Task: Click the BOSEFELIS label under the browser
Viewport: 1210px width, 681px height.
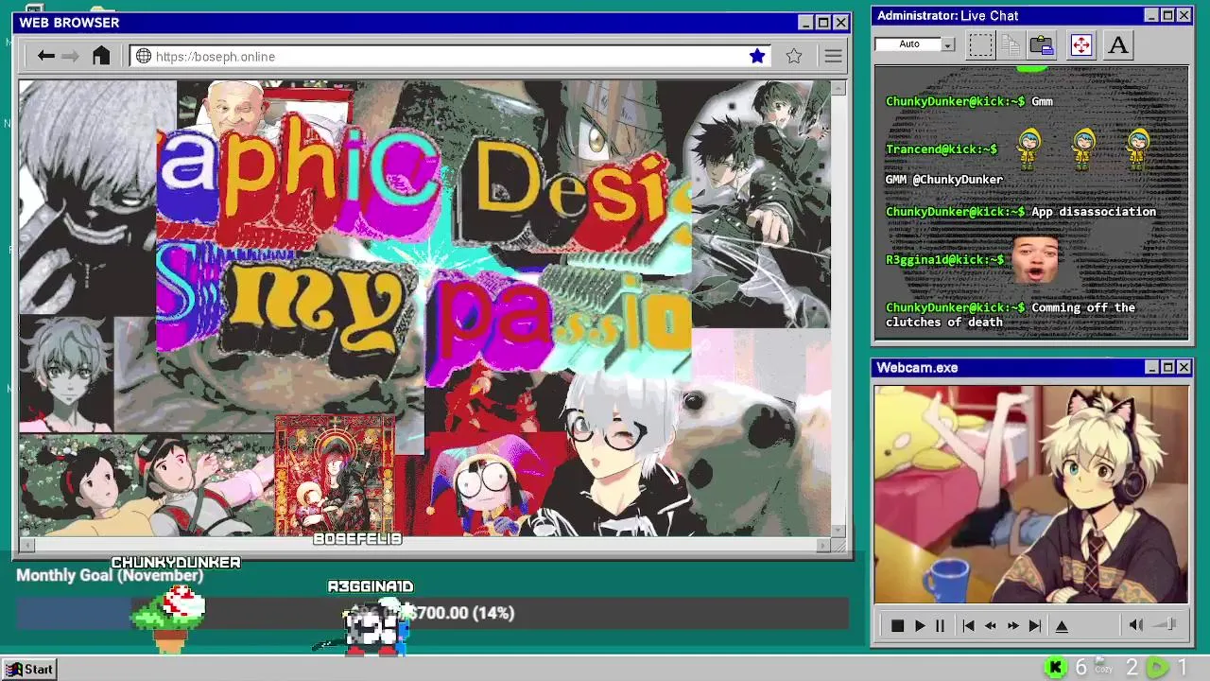Action: click(357, 538)
